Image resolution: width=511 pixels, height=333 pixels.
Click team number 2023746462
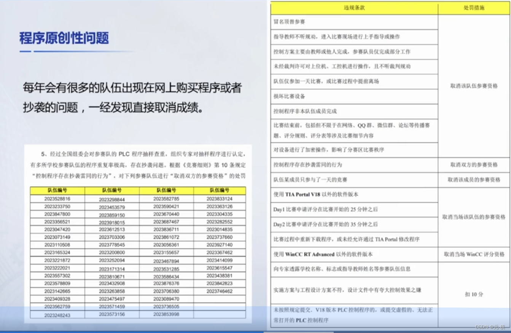[x=220, y=291]
